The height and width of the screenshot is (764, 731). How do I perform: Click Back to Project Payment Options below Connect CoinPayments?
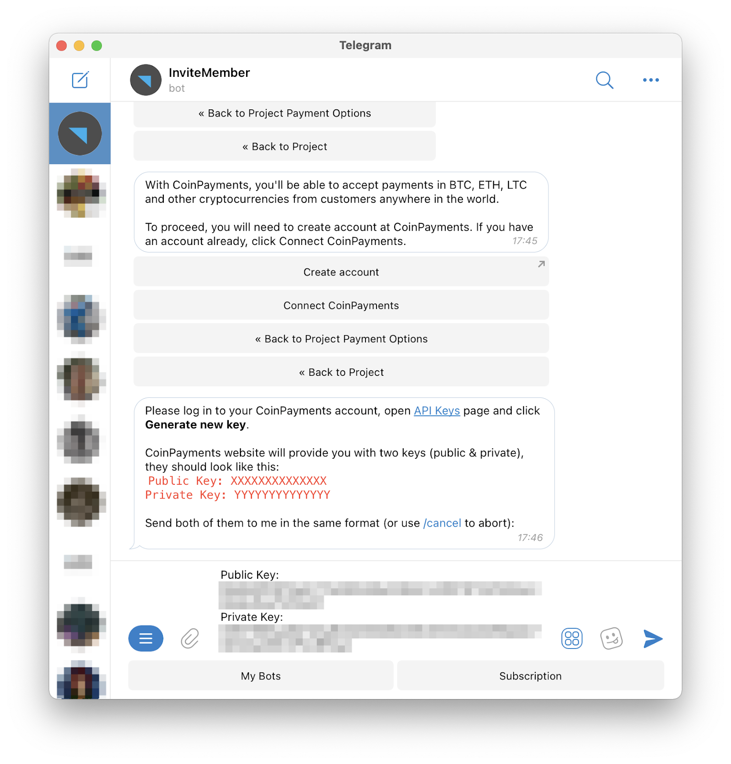pyautogui.click(x=341, y=339)
